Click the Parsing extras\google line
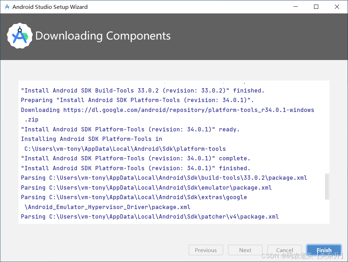The height and width of the screenshot is (262, 348). pyautogui.click(x=134, y=197)
